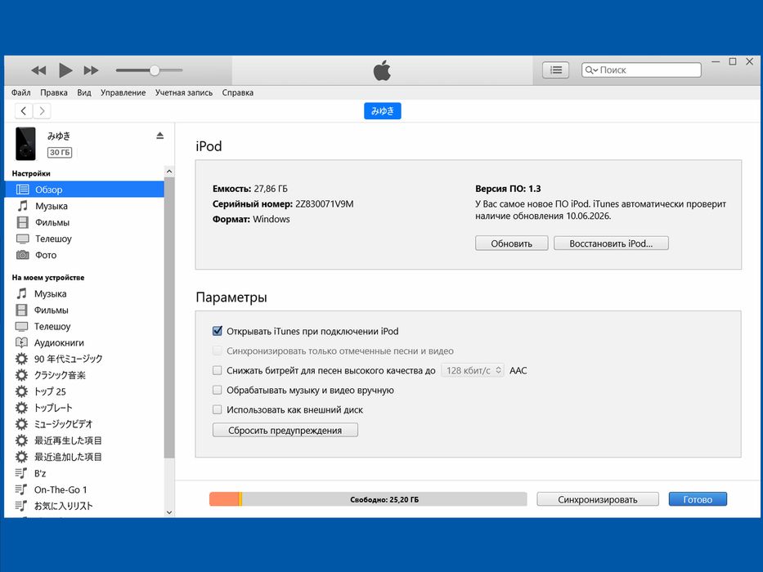The image size is (763, 572).
Task: Enable Использовать как внешний диск
Action: click(218, 409)
